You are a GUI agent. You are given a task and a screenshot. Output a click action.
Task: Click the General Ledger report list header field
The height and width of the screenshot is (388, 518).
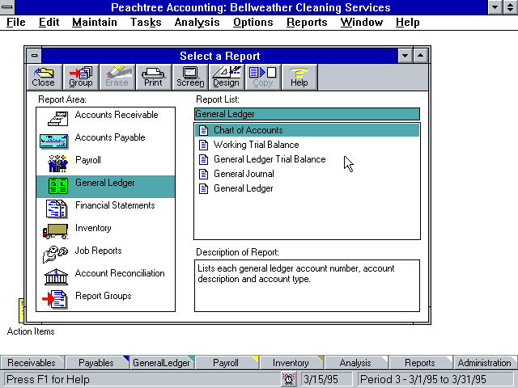point(307,114)
